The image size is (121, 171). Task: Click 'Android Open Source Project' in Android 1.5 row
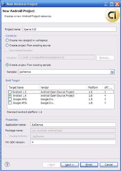click(58, 92)
